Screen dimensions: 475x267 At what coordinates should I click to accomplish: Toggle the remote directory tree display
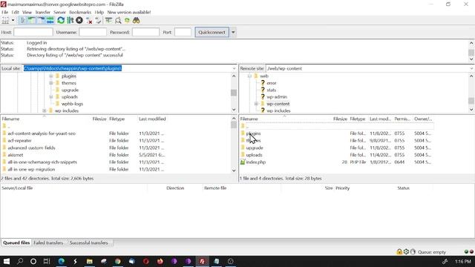point(41,20)
